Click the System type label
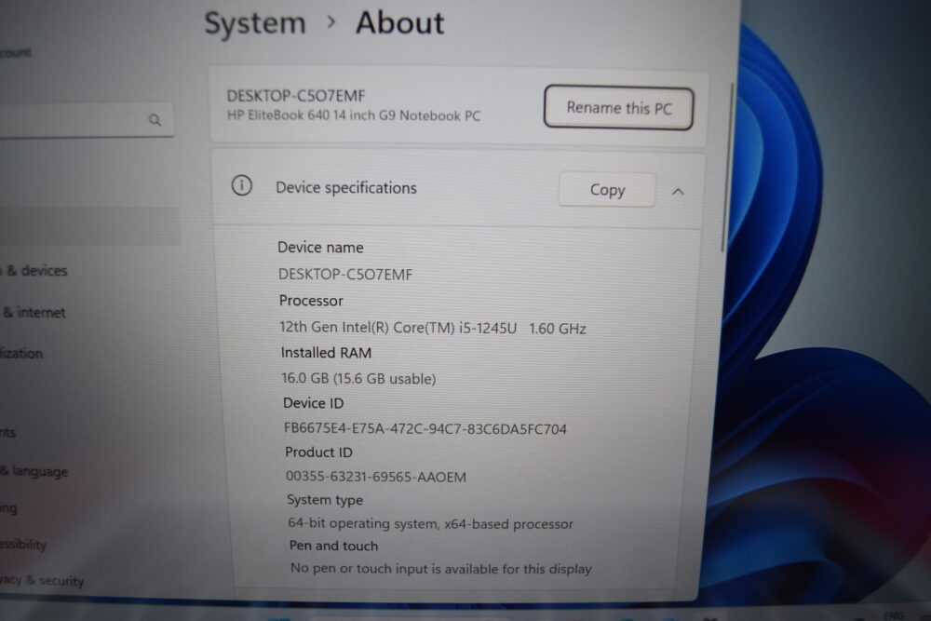The width and height of the screenshot is (931, 621). click(x=325, y=500)
